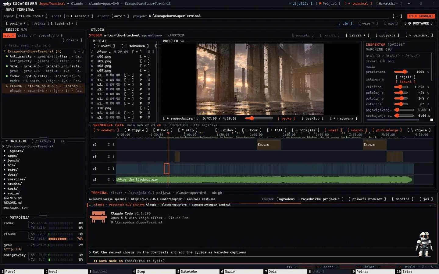Image resolution: width=439 pixels, height=274 pixels.
Task: Click the keyframe diamond for rotacija
Action: [428, 104]
